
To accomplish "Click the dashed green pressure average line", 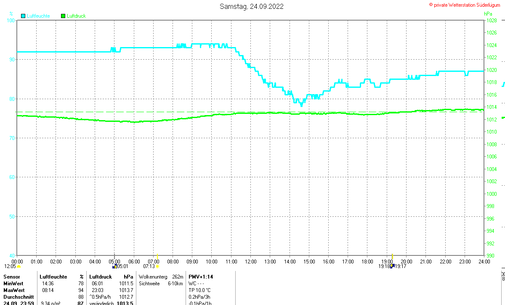I will point(250,112).
